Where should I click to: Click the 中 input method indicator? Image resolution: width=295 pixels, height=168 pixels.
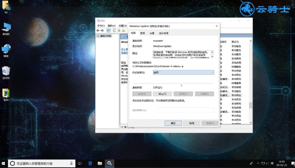click(x=272, y=164)
